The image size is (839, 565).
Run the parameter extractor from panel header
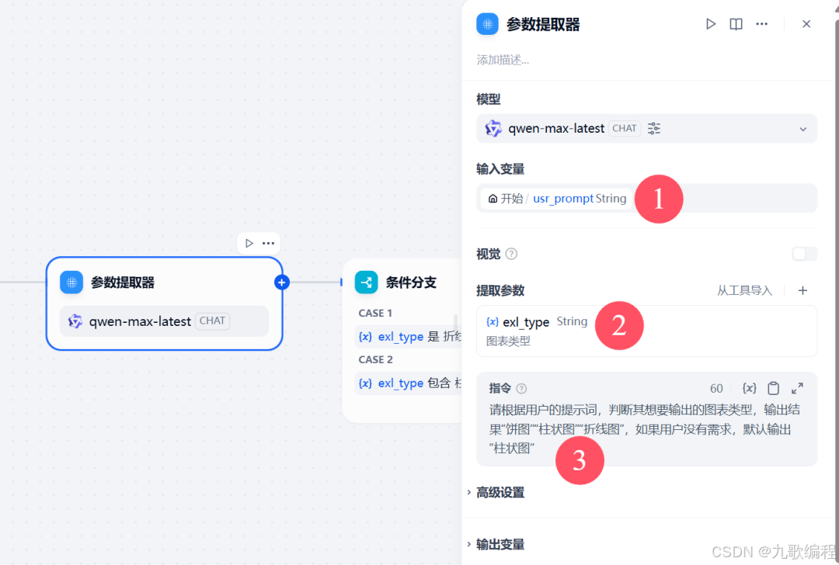711,24
